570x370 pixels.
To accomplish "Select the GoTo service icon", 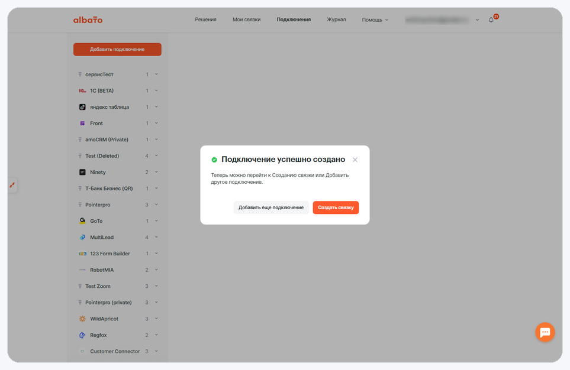I will (x=82, y=221).
